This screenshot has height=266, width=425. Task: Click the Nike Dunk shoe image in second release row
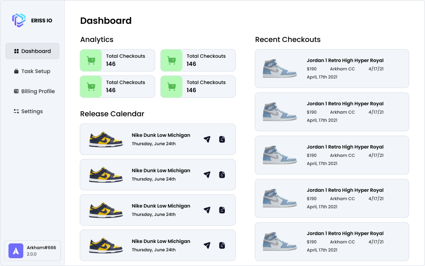click(x=106, y=175)
